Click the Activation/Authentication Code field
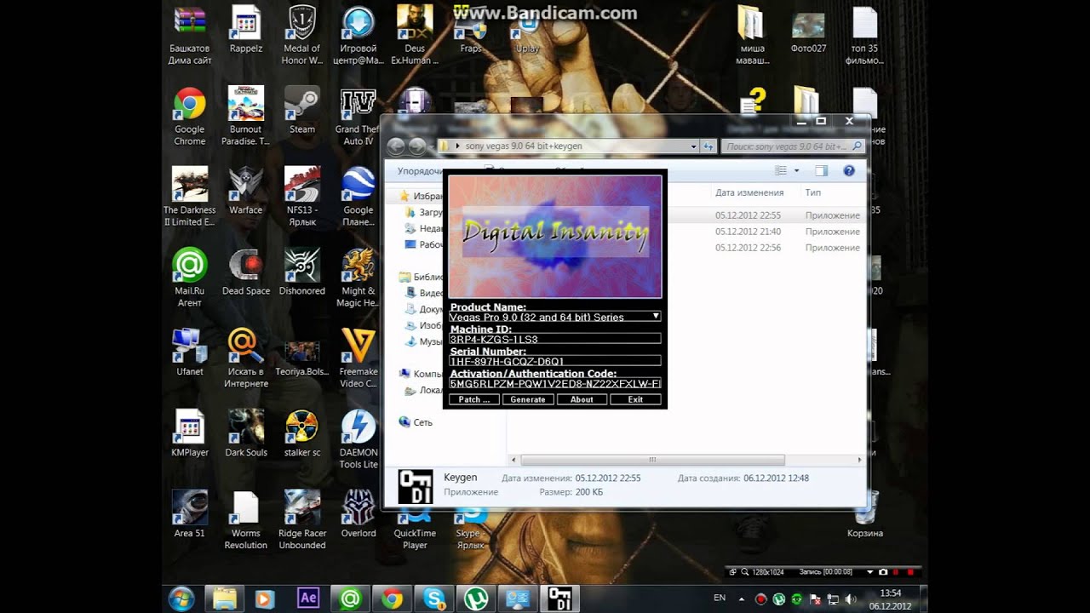The width and height of the screenshot is (1090, 613). coord(555,383)
